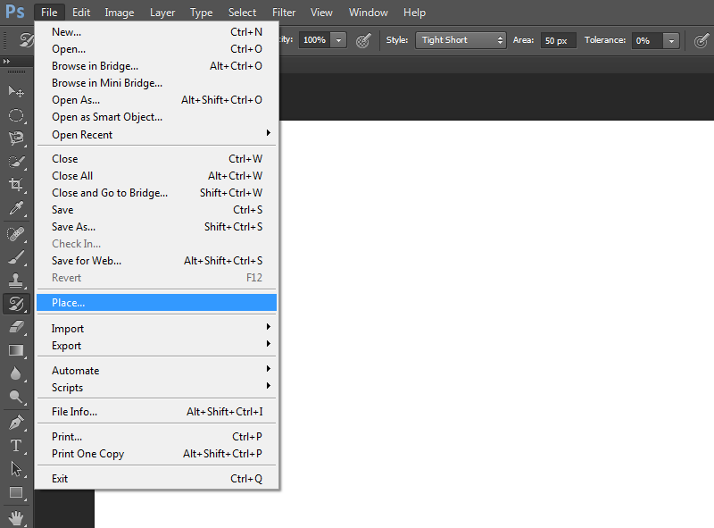Open the Style Tight Short dropdown
This screenshot has height=528, width=714.
point(461,40)
